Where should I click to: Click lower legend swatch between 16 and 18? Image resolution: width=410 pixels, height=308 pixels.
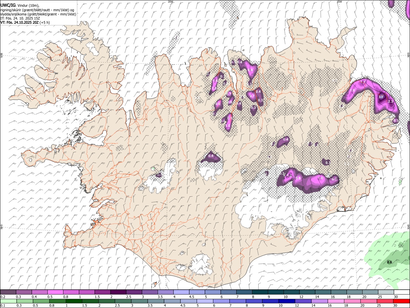pyautogui.click(x=336, y=301)
